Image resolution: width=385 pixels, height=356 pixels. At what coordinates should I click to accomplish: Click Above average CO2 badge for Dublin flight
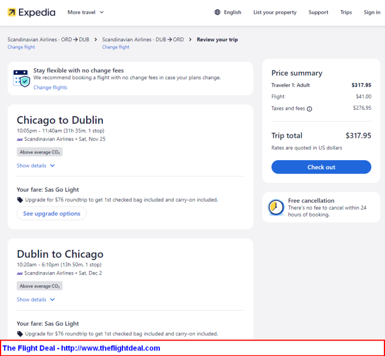coord(40,286)
